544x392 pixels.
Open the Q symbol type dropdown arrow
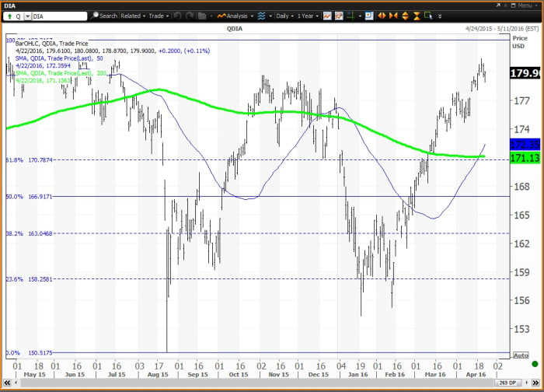click(27, 16)
